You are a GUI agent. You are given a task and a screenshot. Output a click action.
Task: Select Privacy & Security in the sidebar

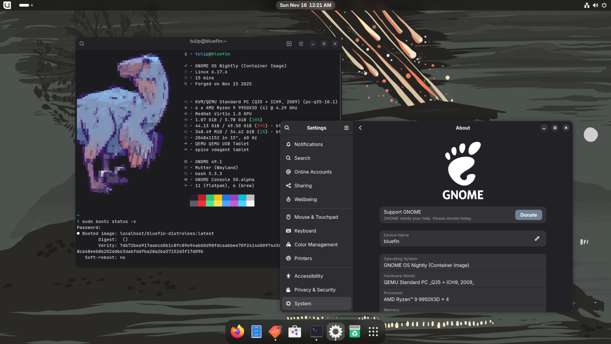[x=315, y=290]
